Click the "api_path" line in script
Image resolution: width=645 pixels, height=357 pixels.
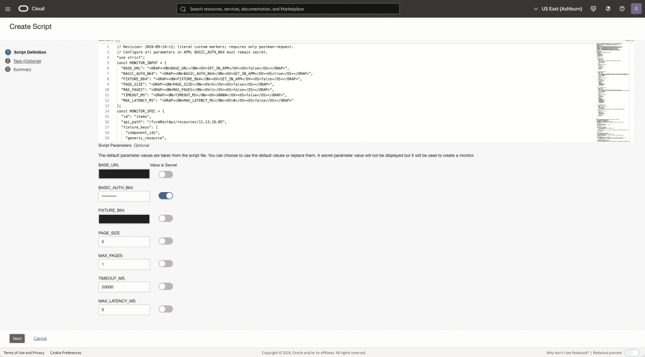(x=174, y=122)
